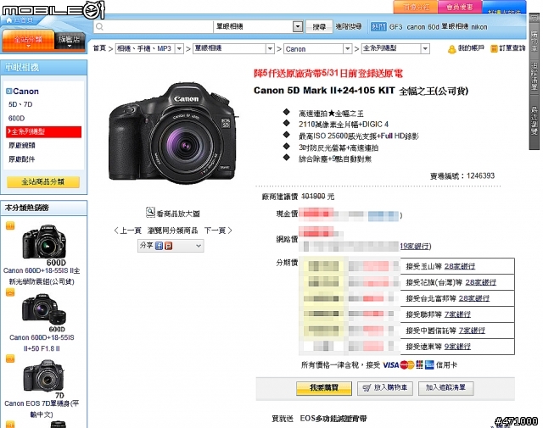The height and width of the screenshot is (428, 543).
Task: Click the rank badge above 600D+18-55IS II
Action: point(10,225)
